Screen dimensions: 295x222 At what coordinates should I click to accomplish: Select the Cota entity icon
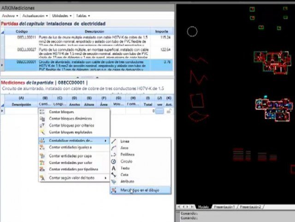pyautogui.click(x=113, y=175)
